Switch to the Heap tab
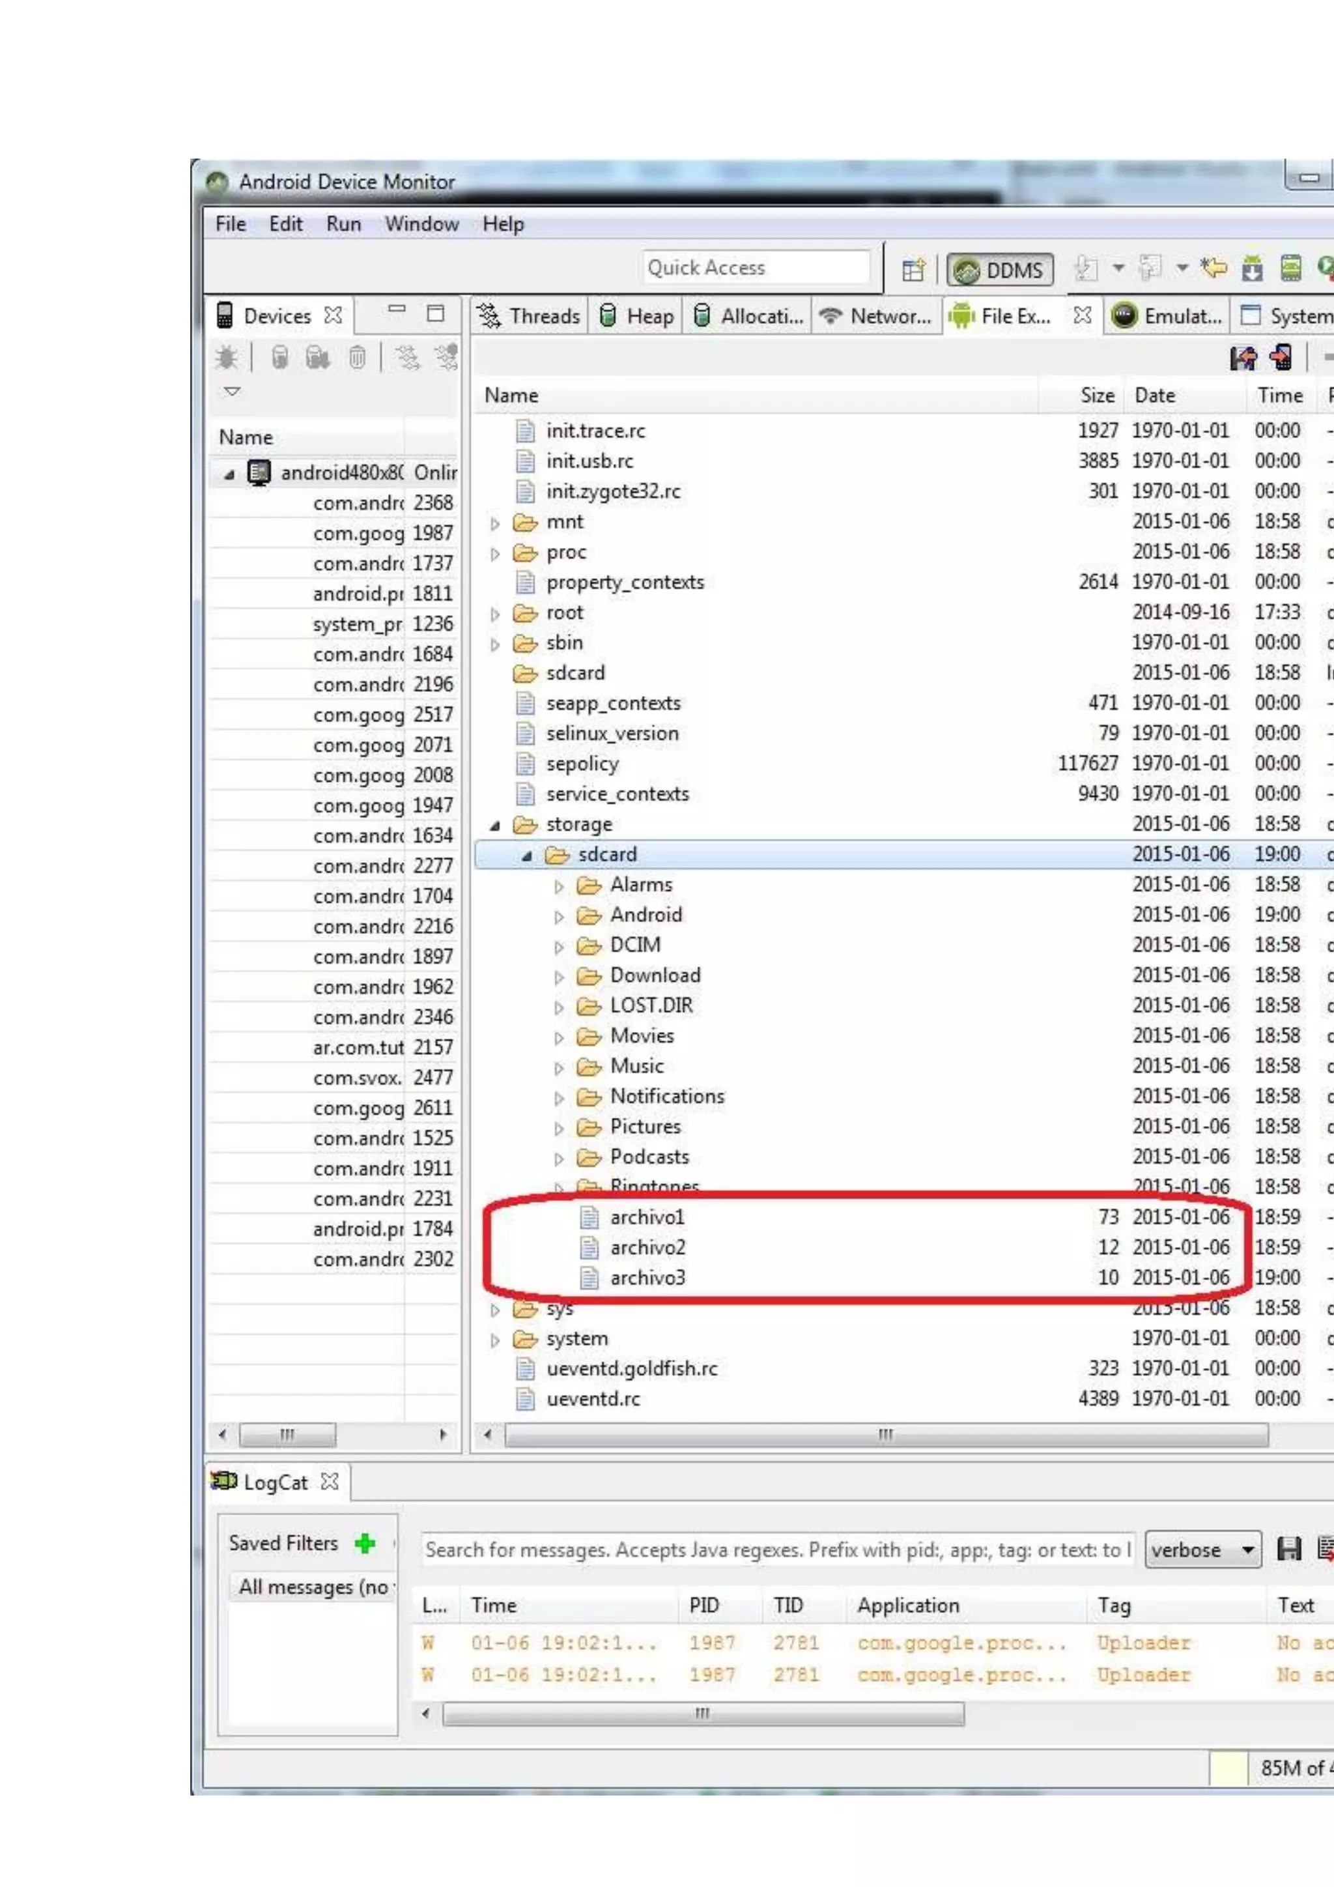The image size is (1334, 1887). click(x=636, y=315)
